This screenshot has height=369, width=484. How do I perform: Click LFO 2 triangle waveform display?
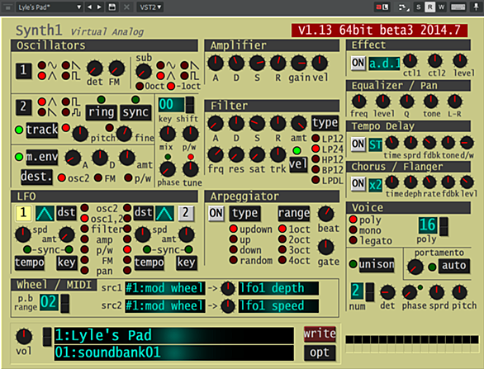point(164,213)
